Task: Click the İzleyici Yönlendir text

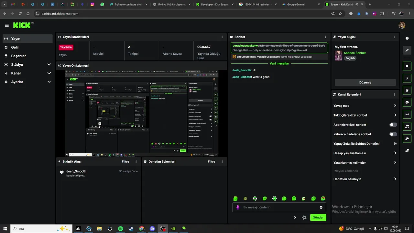Action: [x=346, y=171]
